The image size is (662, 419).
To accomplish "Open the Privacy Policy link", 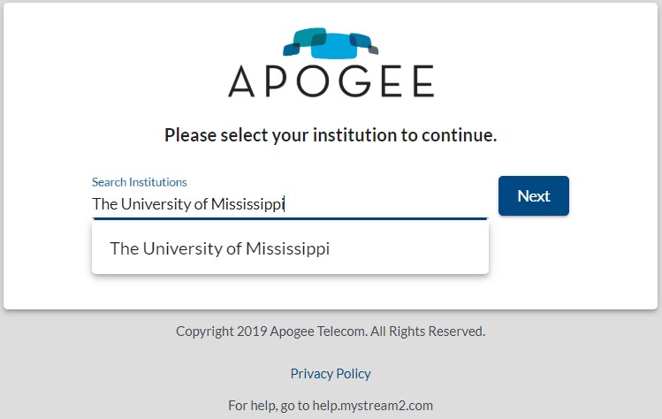I will [331, 373].
